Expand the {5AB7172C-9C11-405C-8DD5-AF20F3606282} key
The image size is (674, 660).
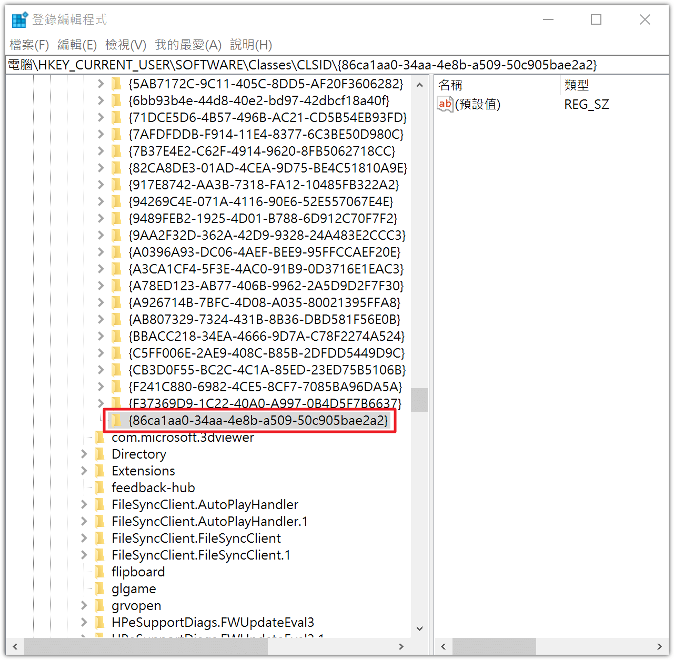[x=101, y=84]
